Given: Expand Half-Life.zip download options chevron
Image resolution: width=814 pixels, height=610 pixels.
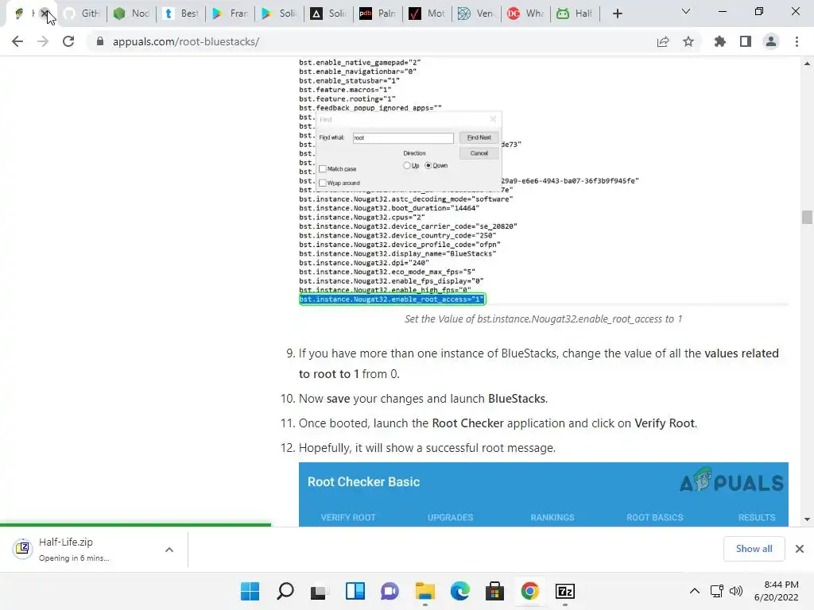Looking at the screenshot, I should coord(169,550).
